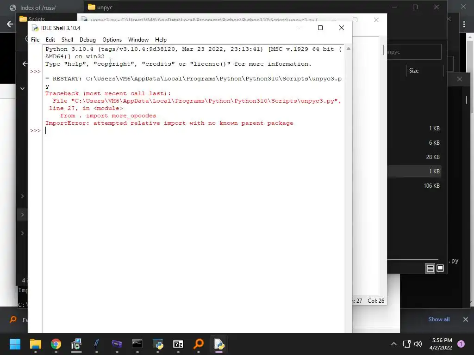Click the 'from . import more_opcodes' line
The image size is (474, 355).
pos(108,116)
